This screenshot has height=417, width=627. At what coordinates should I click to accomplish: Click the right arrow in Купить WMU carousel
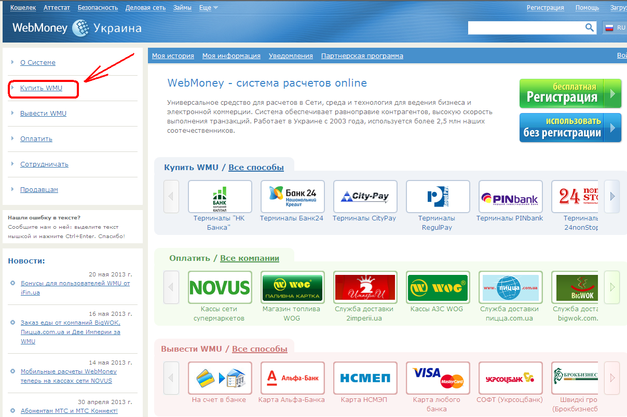click(612, 197)
